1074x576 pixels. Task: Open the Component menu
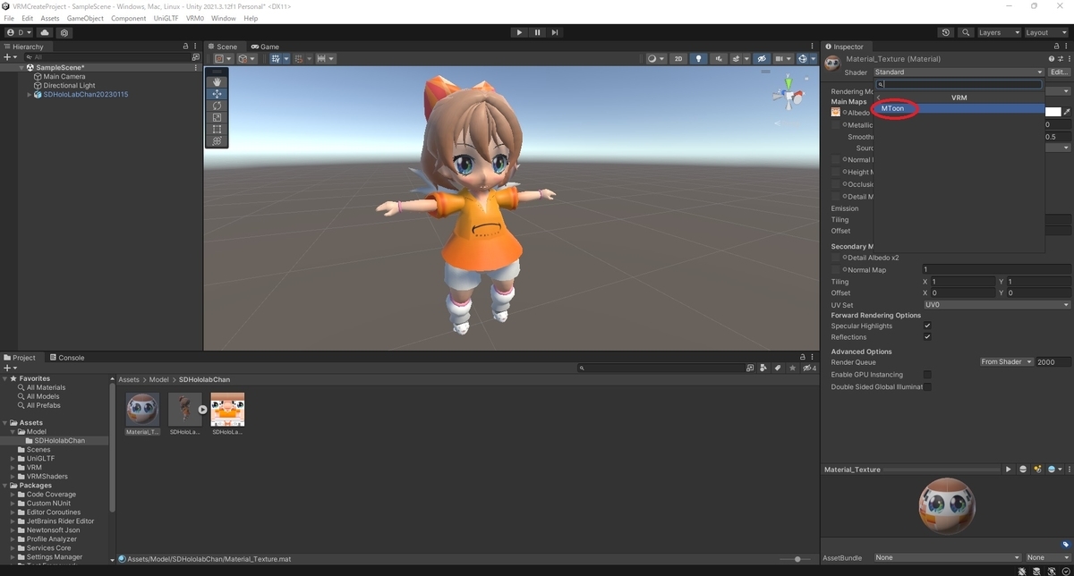[x=129, y=18]
